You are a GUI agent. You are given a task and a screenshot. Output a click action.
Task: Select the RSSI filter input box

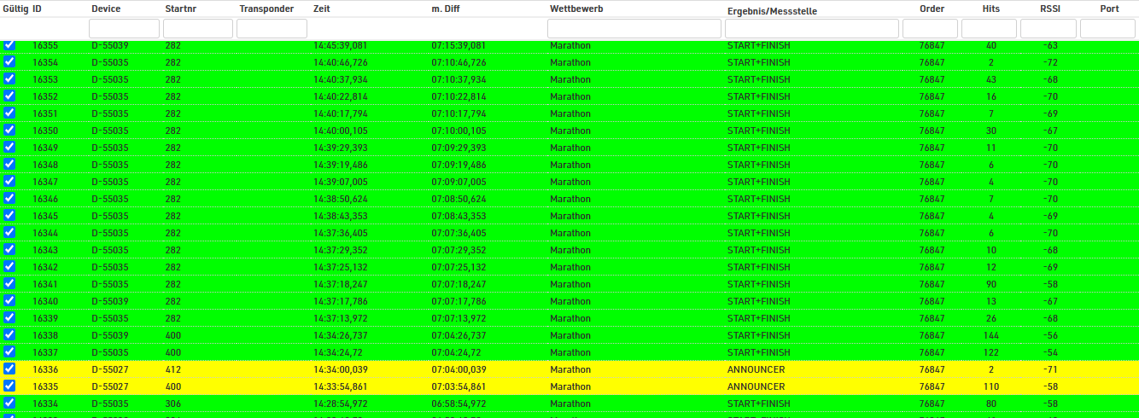pyautogui.click(x=1048, y=29)
